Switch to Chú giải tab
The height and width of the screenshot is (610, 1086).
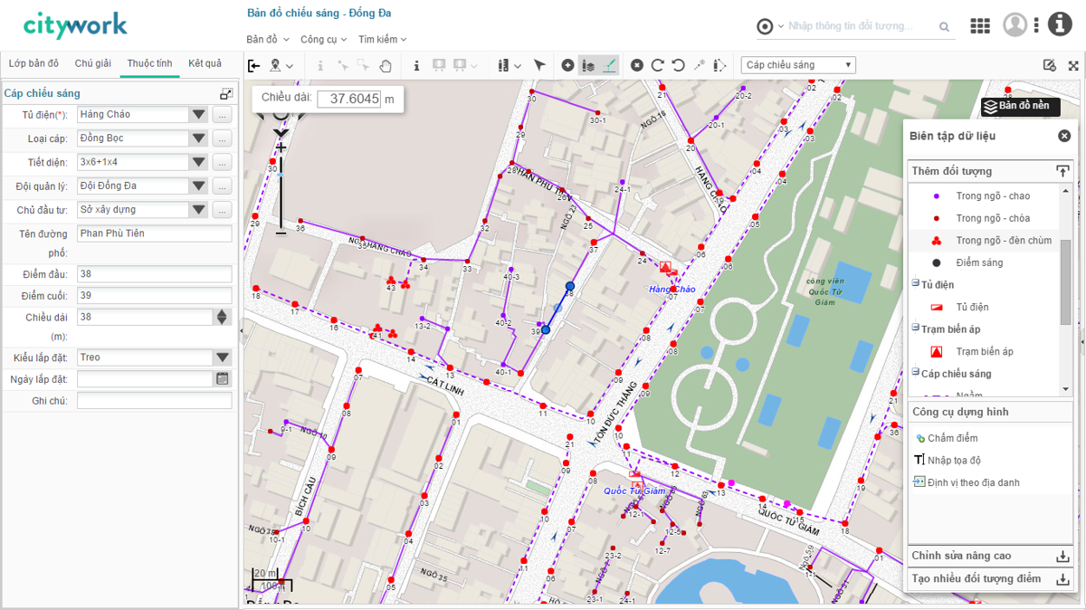(x=92, y=63)
